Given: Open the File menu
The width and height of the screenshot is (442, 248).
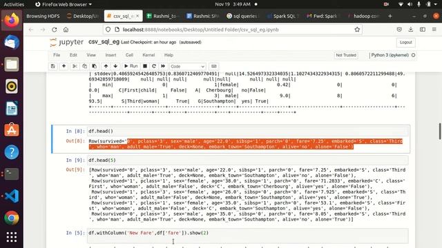Looking at the screenshot, I should pyautogui.click(x=57, y=55).
